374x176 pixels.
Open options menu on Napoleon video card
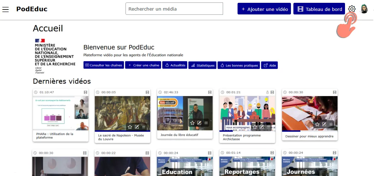pyautogui.click(x=144, y=127)
